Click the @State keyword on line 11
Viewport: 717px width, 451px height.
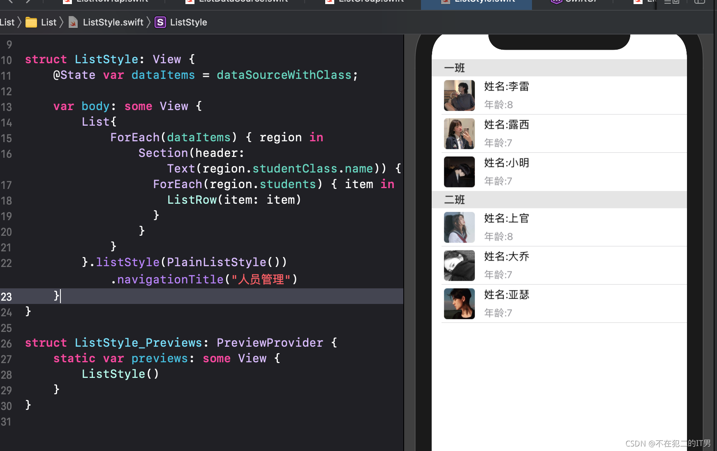74,75
